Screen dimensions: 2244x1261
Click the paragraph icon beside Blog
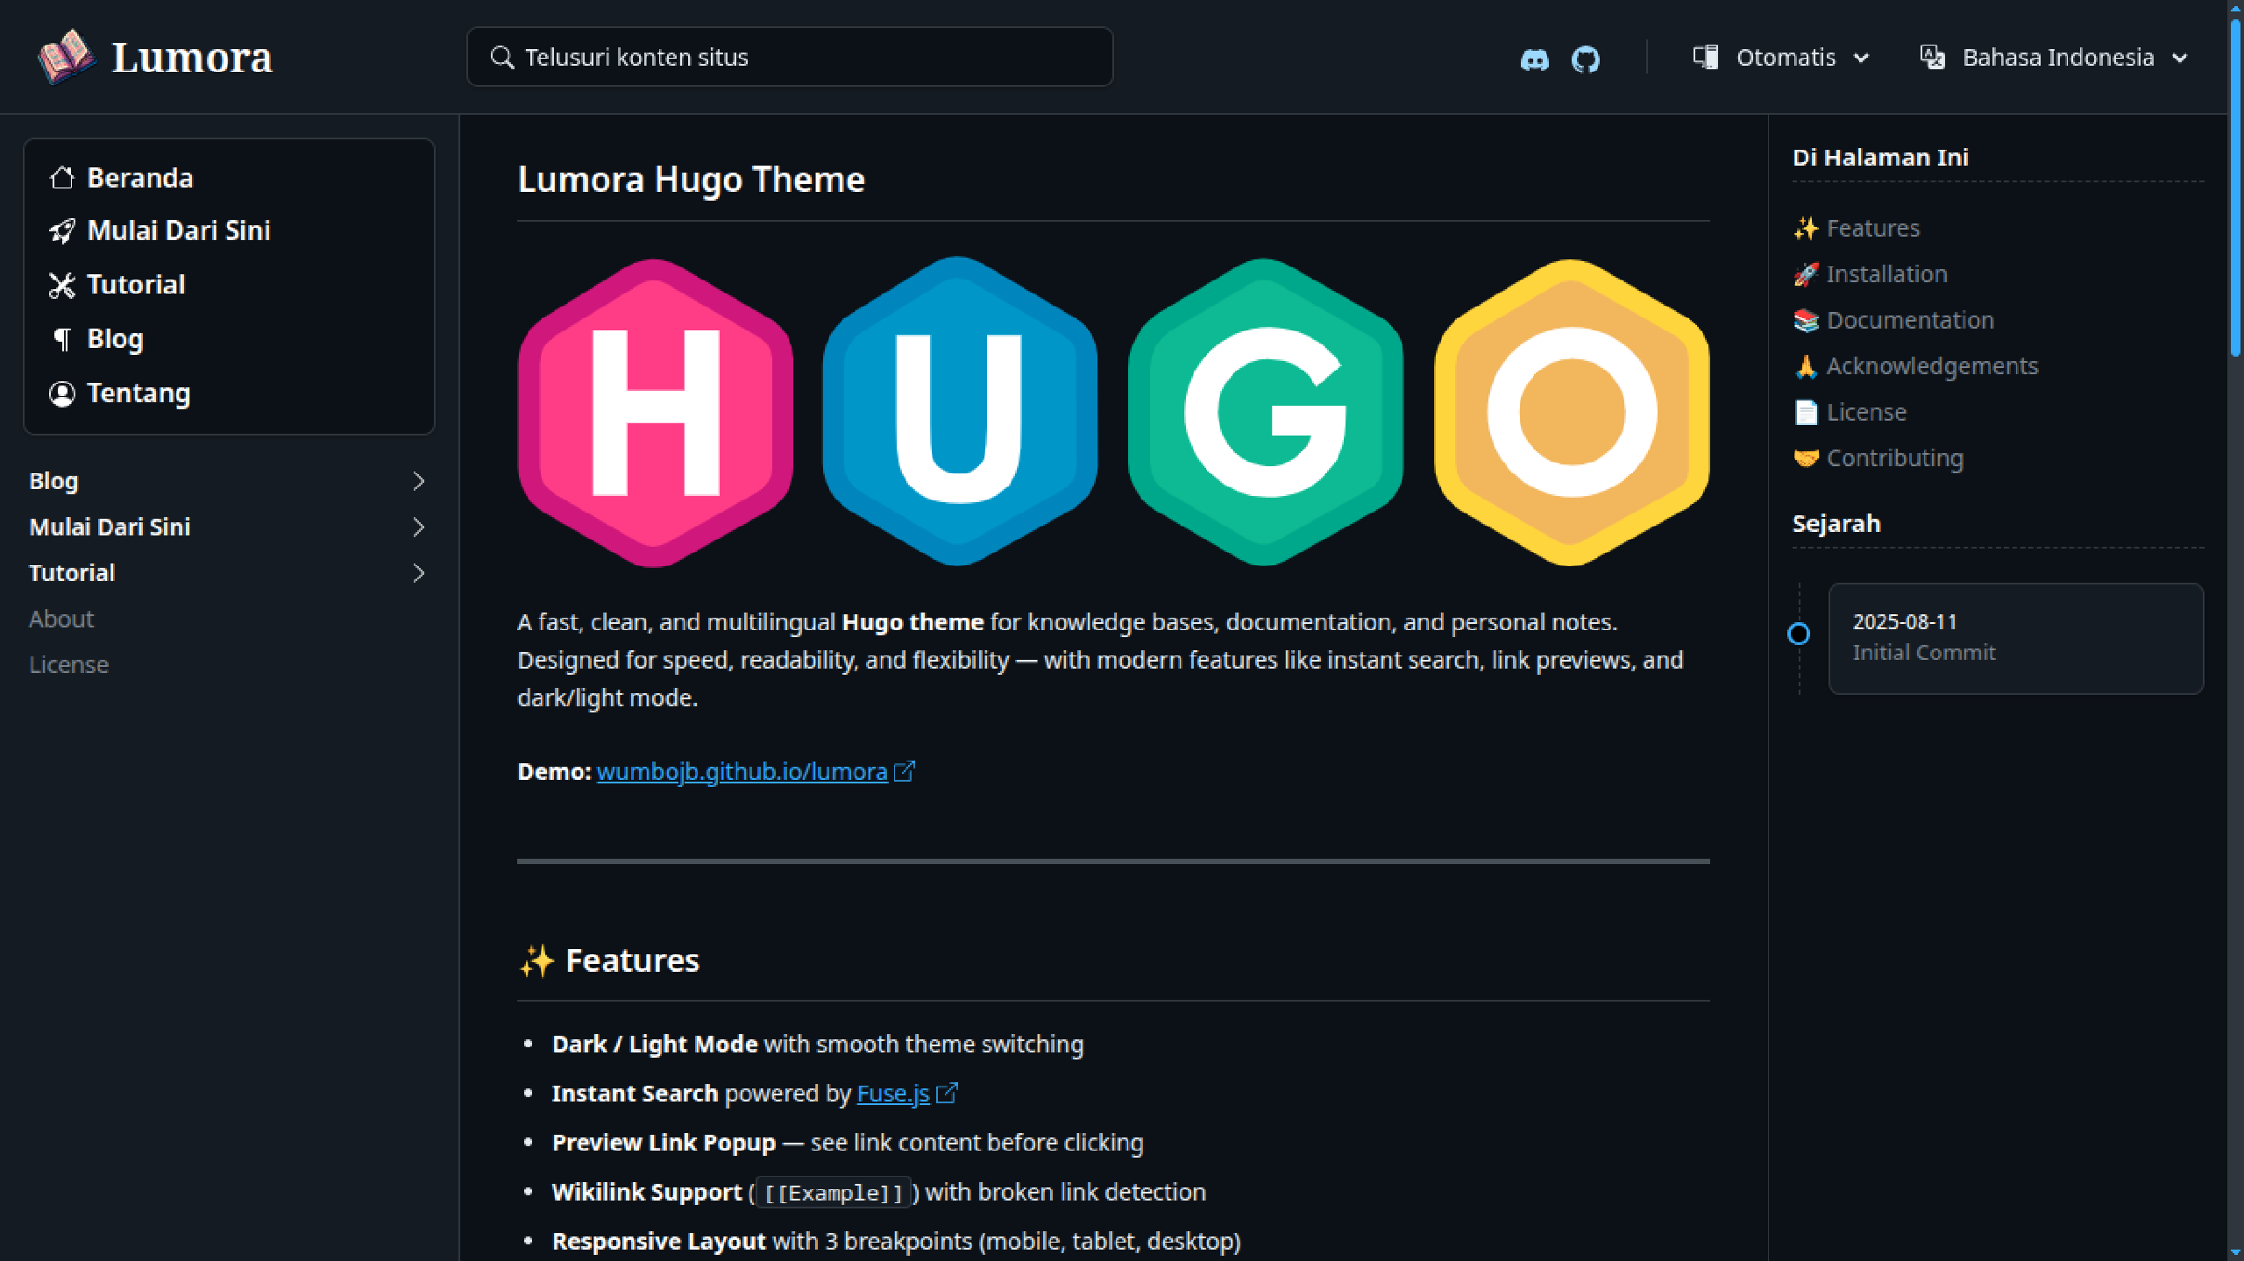coord(61,339)
